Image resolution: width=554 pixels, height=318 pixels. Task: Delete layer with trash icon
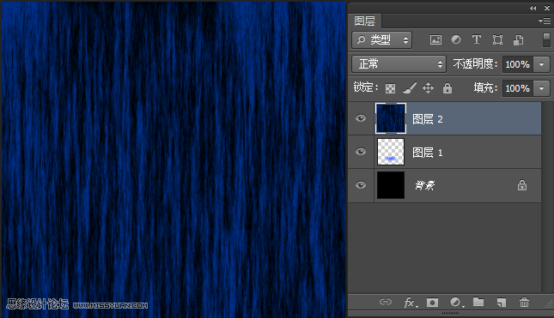click(x=524, y=302)
